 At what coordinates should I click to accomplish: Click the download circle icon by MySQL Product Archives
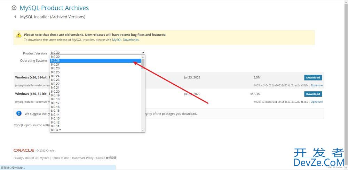tap(14, 8)
